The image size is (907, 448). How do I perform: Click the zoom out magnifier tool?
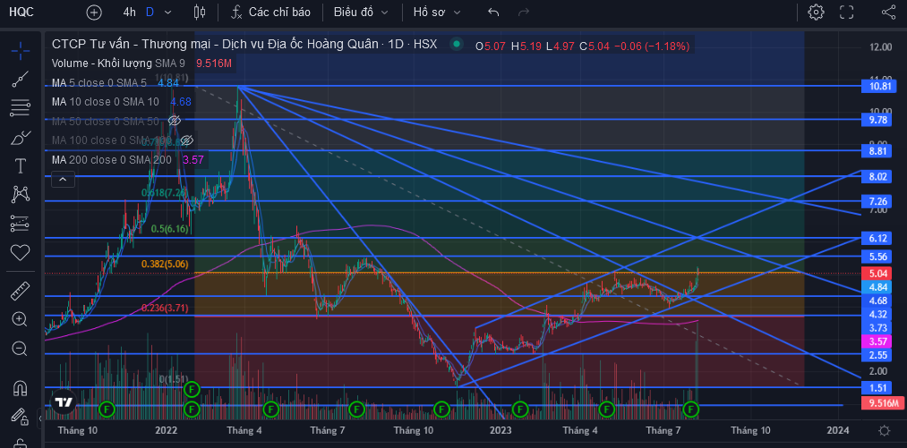[x=21, y=348]
